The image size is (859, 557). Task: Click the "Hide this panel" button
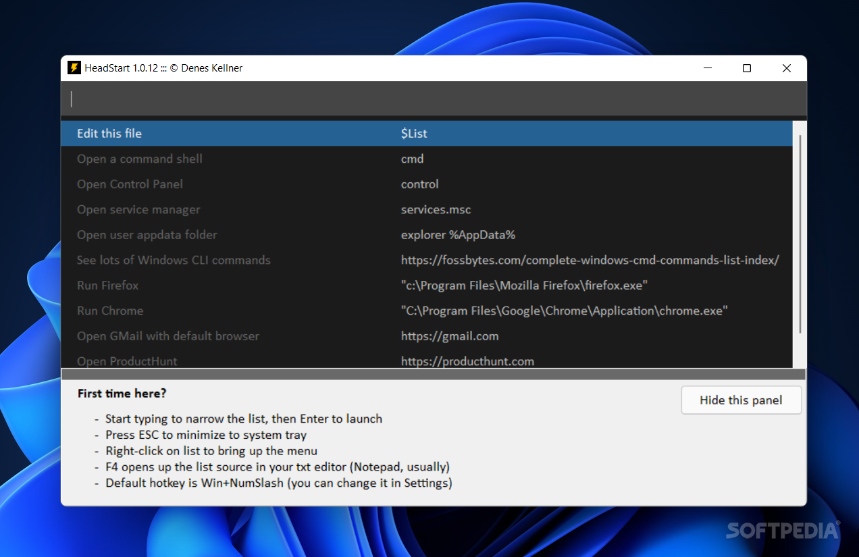(x=741, y=400)
